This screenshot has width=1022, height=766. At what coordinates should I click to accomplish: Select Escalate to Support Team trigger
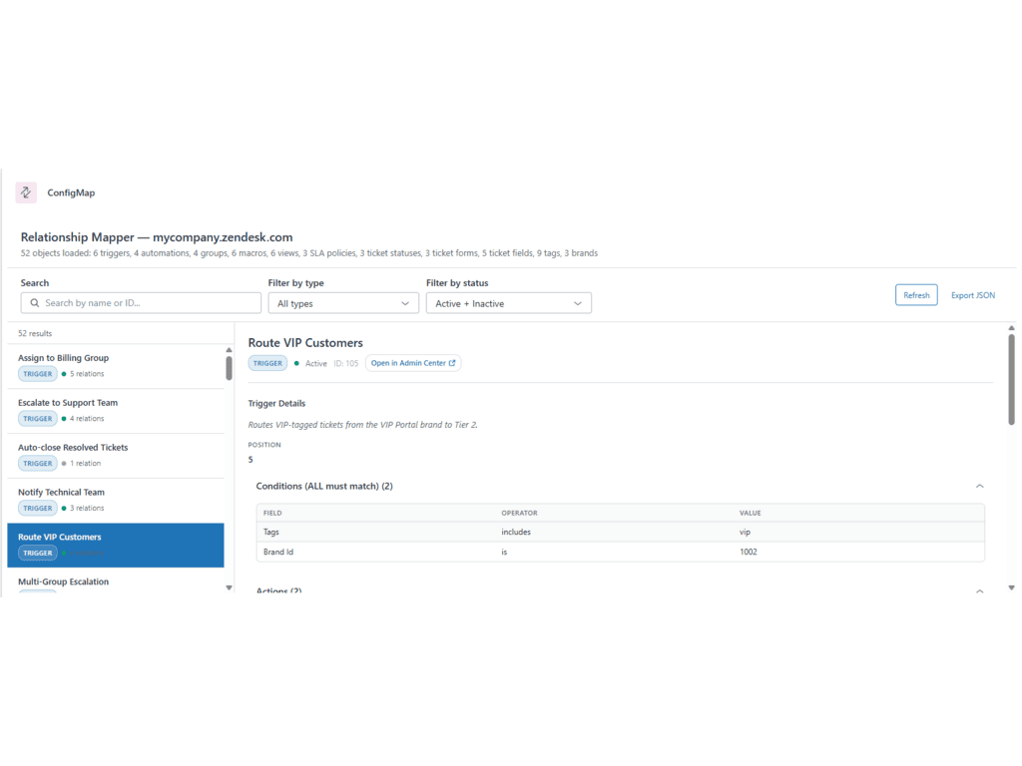tap(116, 411)
